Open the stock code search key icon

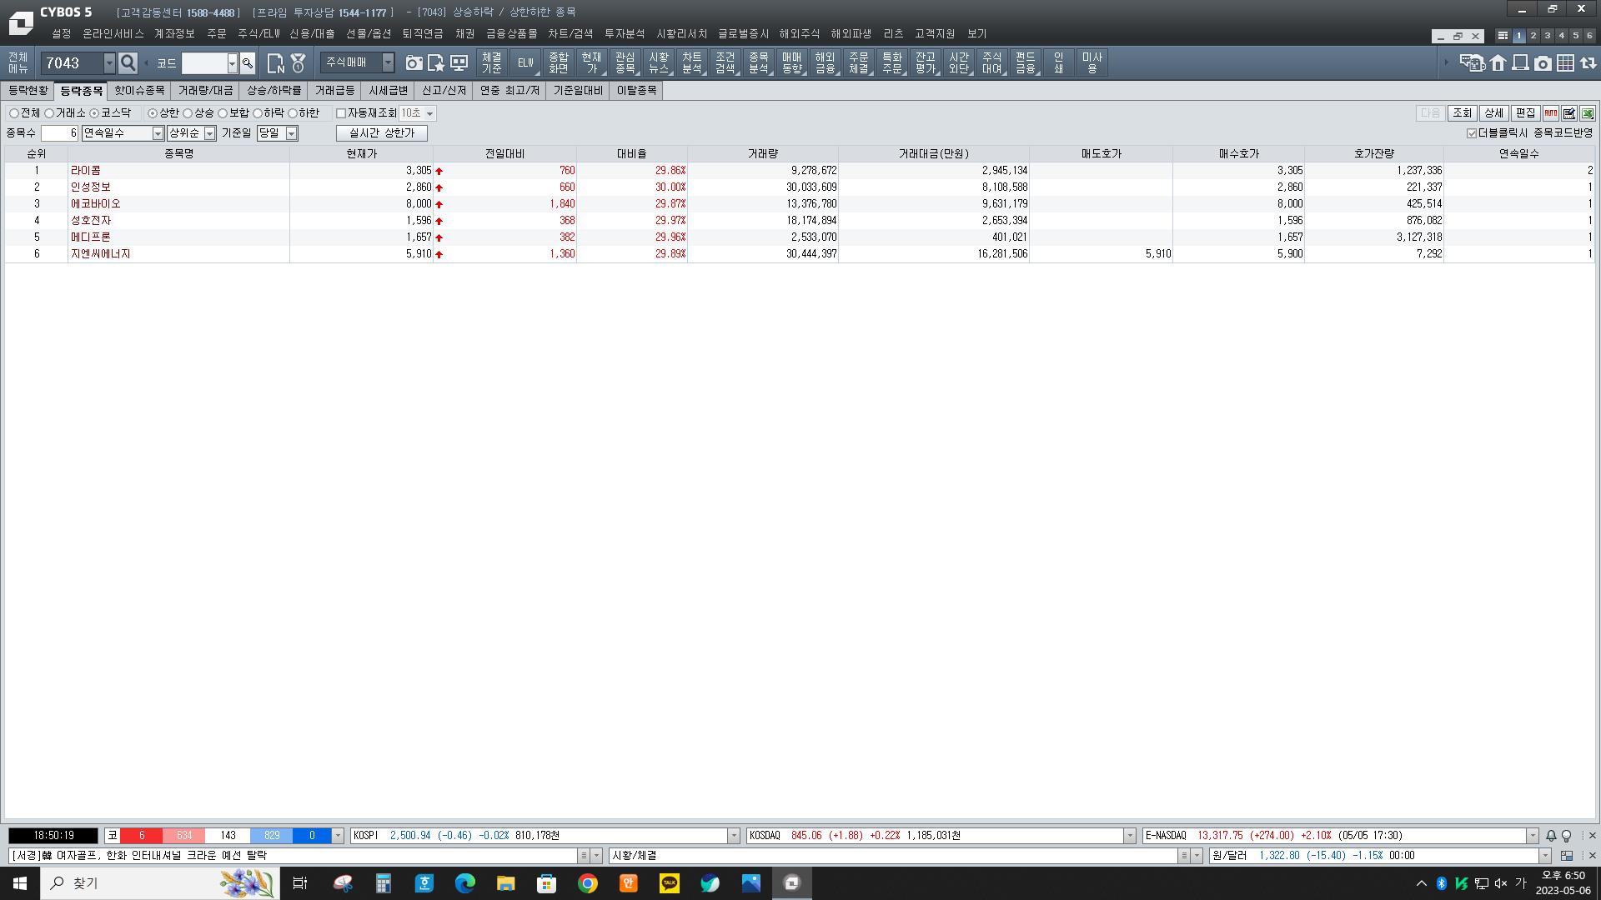(x=248, y=63)
